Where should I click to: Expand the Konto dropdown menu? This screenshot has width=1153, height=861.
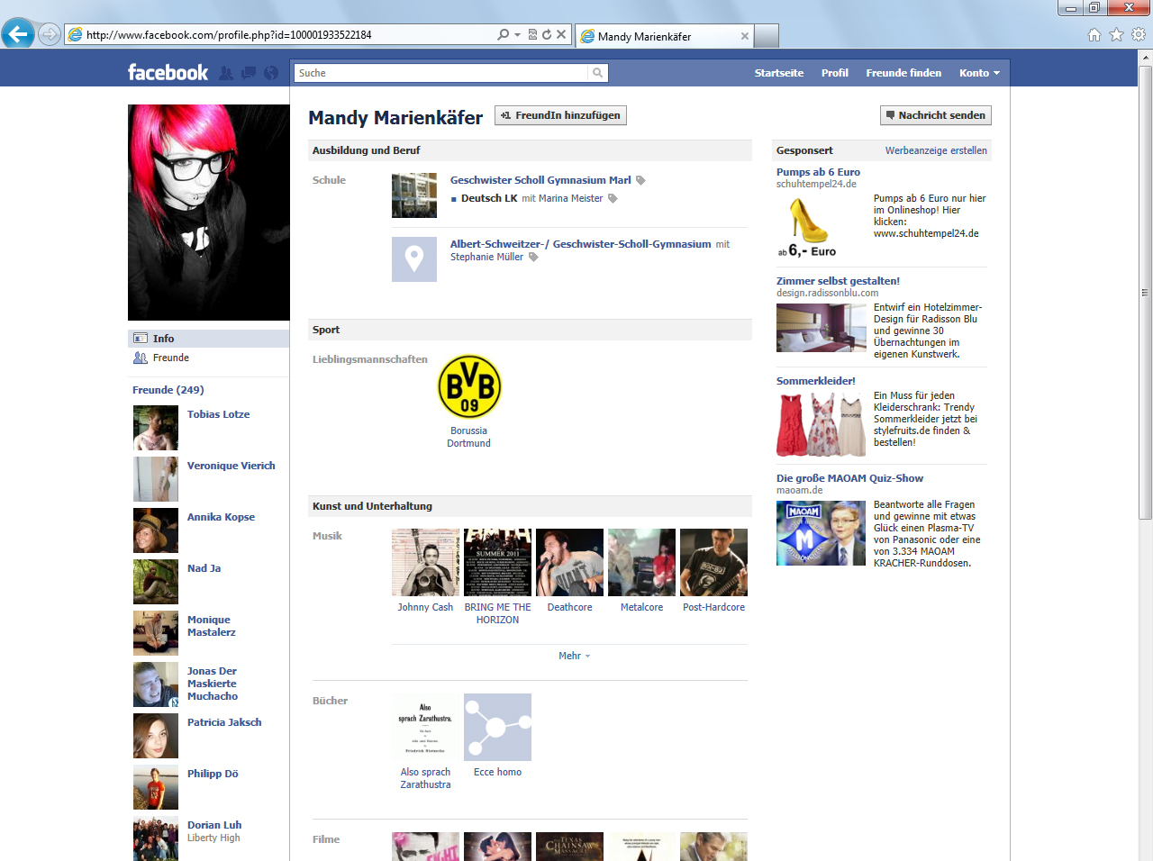(979, 73)
